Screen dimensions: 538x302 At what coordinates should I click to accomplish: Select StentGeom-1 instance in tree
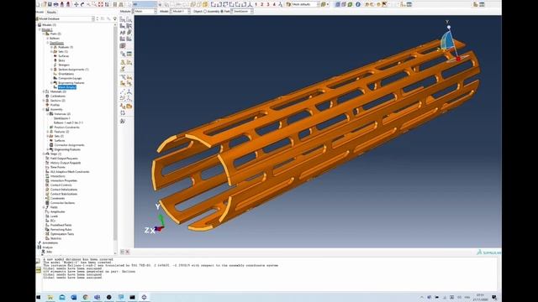point(62,118)
